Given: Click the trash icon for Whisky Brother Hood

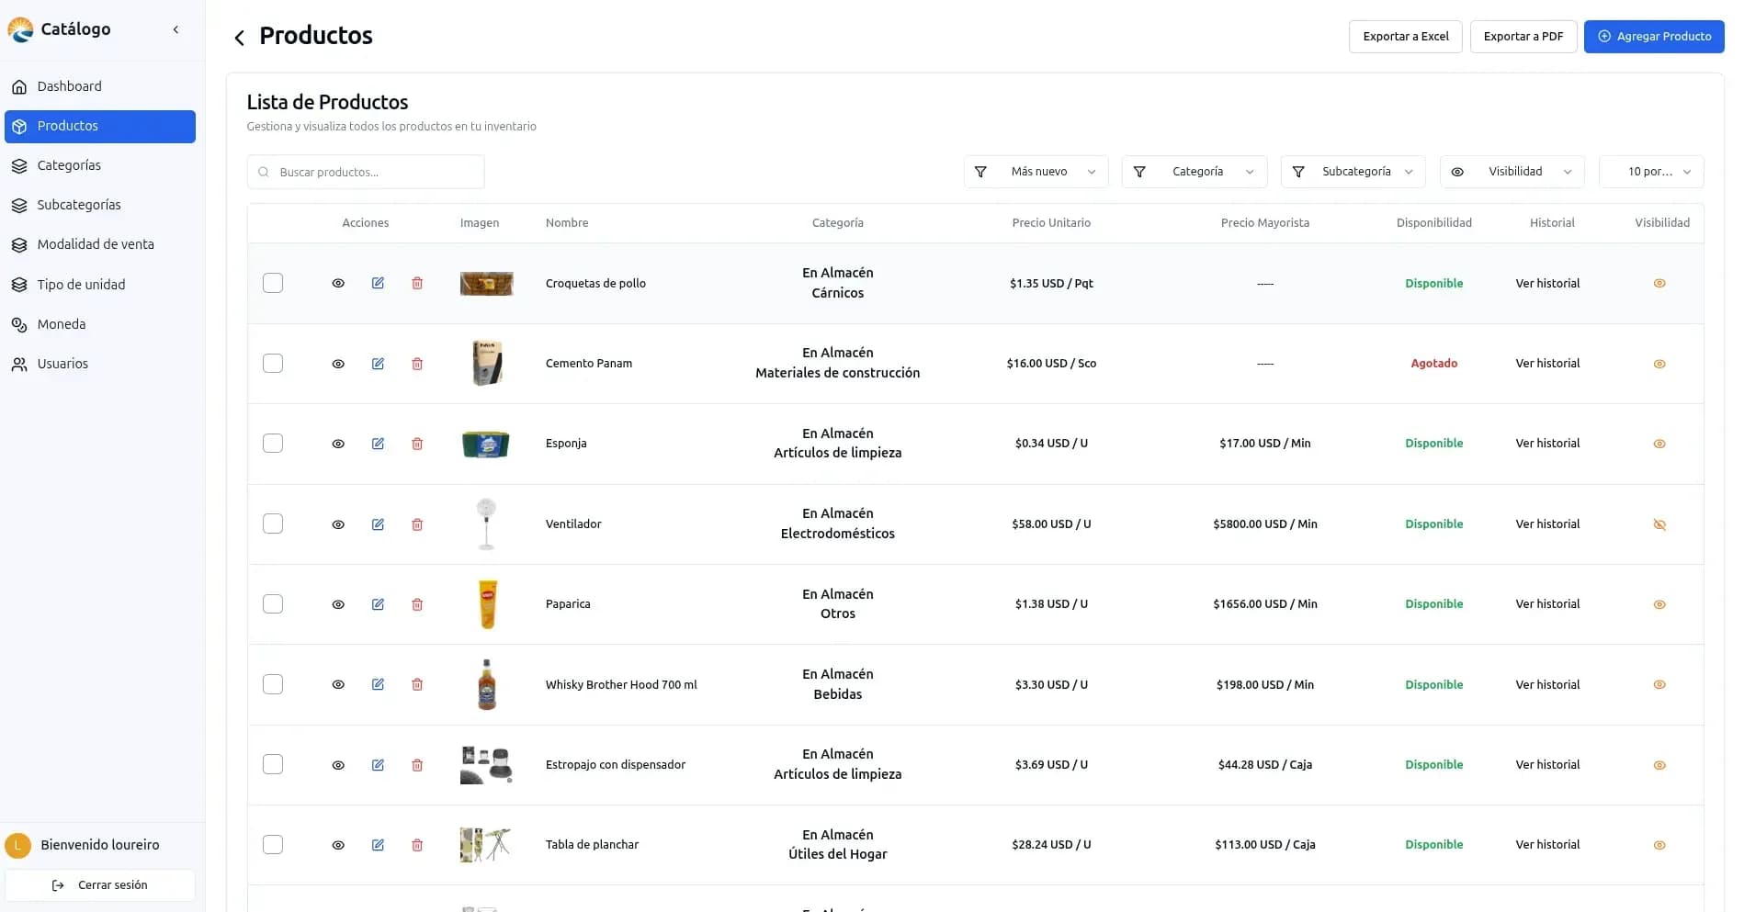Looking at the screenshot, I should [417, 684].
